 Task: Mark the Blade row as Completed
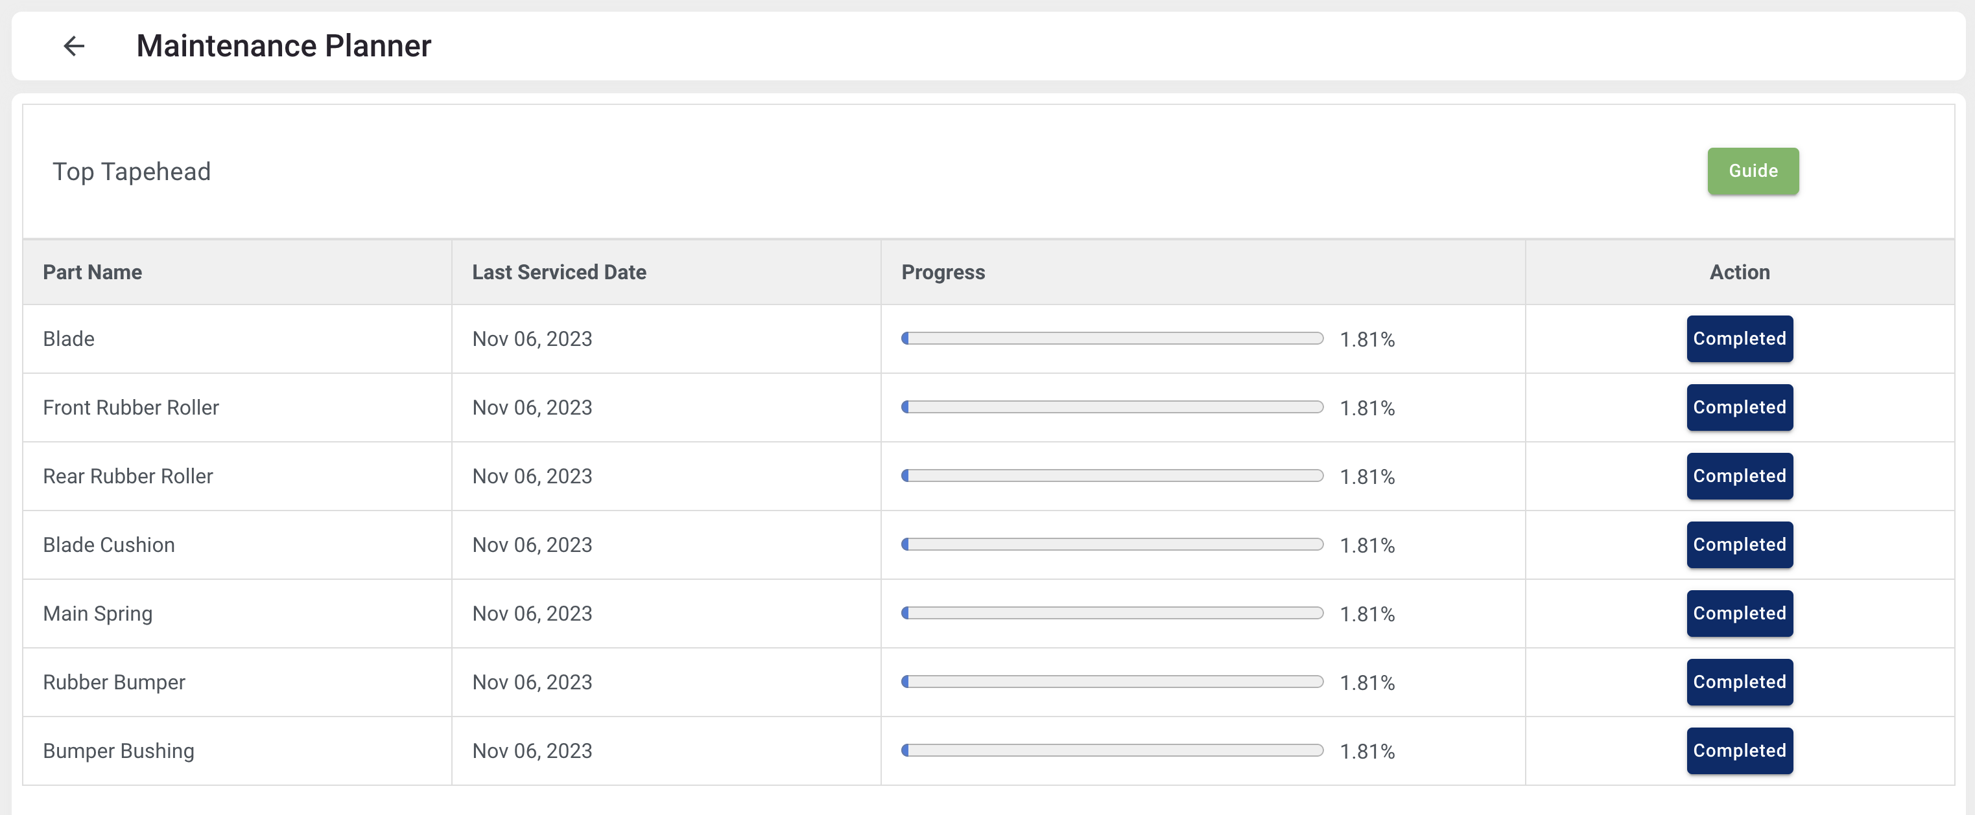tap(1739, 339)
